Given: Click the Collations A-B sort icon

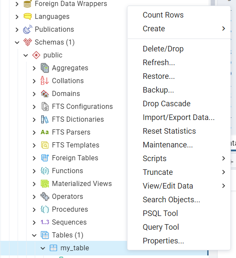Looking at the screenshot, I should coord(45,81).
